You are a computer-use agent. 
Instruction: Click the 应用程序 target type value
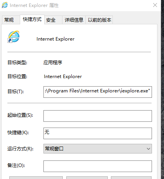click(53, 63)
